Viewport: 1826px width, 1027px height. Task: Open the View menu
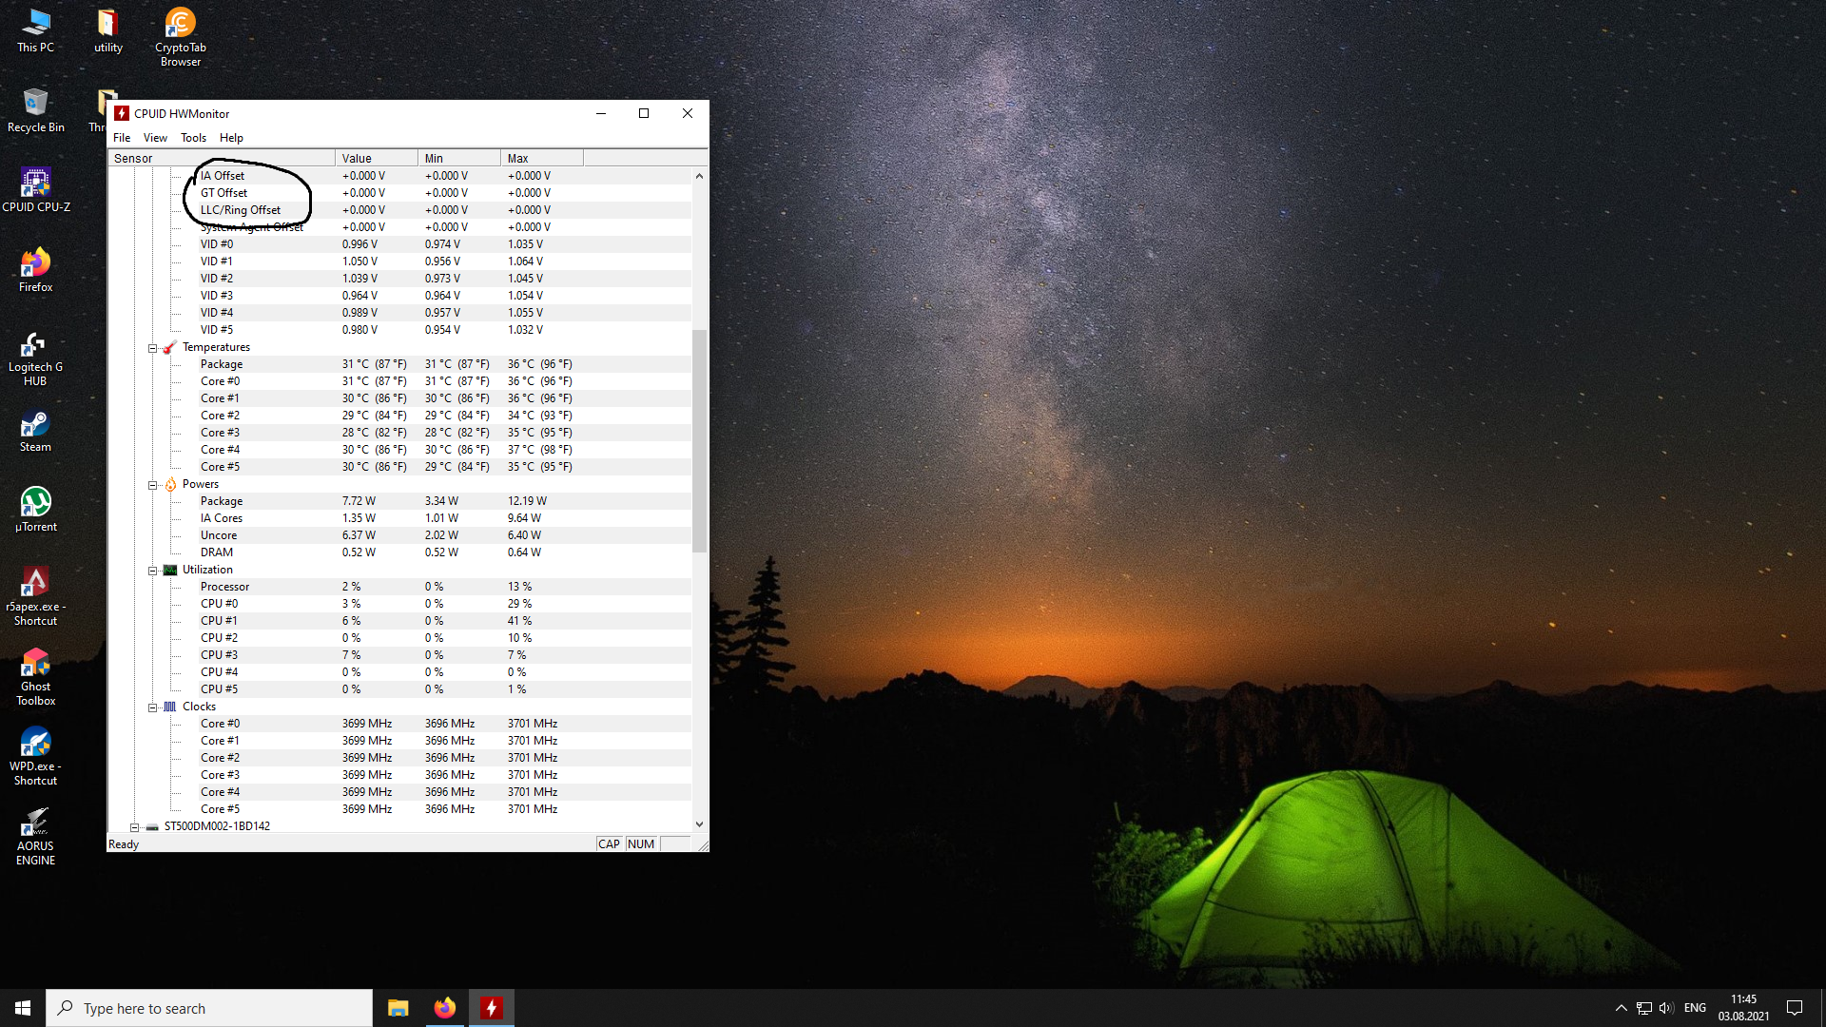coord(155,138)
